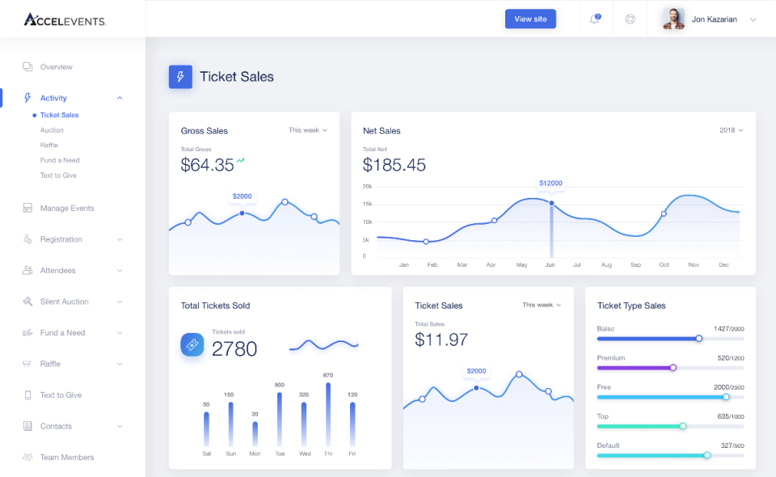
Task: Click the Premium ticket slider handle
Action: tap(673, 367)
